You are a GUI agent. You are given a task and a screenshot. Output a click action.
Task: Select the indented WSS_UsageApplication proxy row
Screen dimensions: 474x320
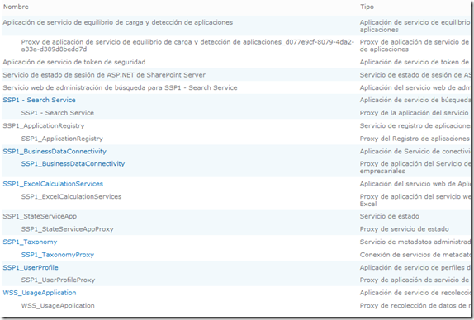coord(236,305)
